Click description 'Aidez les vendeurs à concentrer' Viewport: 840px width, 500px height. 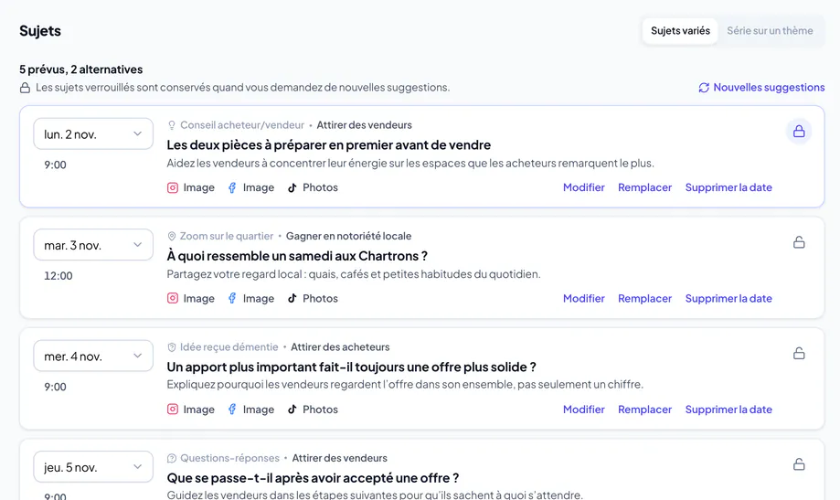click(x=410, y=164)
